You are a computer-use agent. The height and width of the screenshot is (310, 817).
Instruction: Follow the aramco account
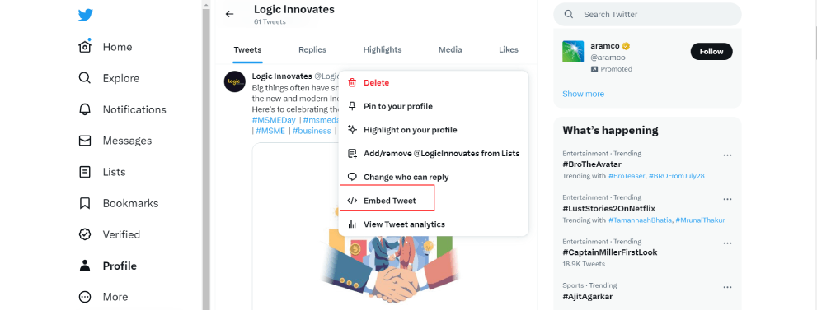711,52
